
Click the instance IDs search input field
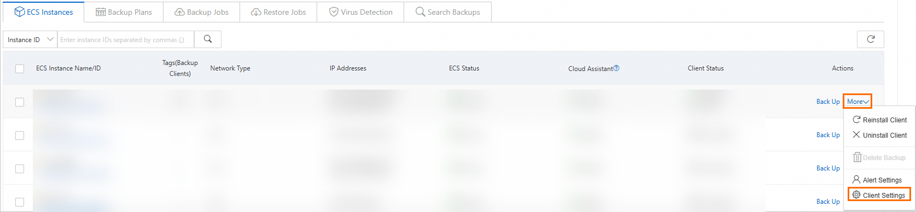(126, 39)
